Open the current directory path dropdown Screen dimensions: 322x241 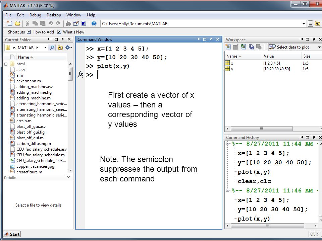(304, 24)
